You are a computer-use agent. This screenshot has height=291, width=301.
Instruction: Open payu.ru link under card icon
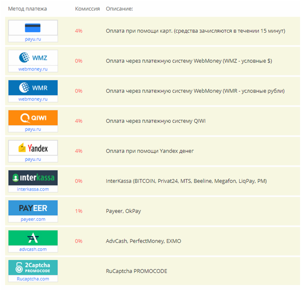pyautogui.click(x=33, y=39)
